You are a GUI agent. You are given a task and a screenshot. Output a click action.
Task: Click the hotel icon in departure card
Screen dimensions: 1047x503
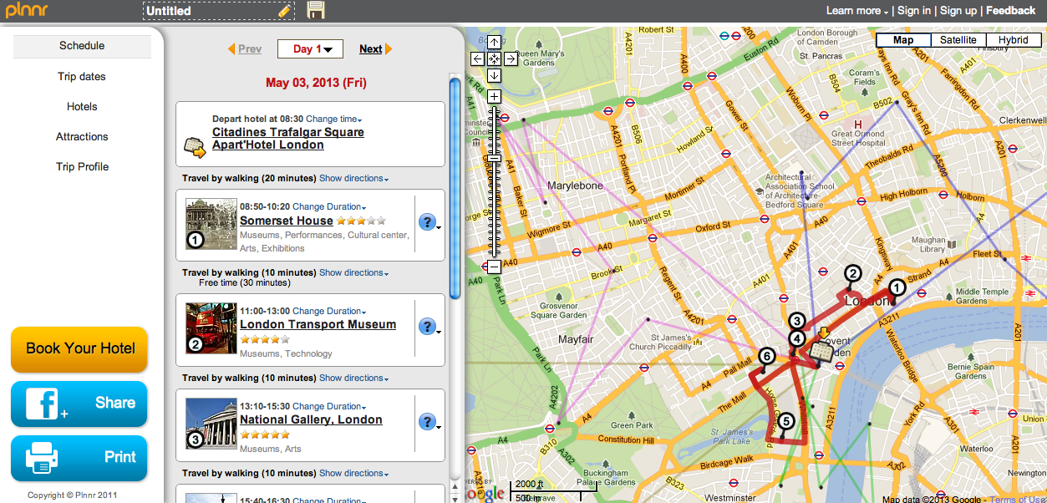click(x=196, y=147)
